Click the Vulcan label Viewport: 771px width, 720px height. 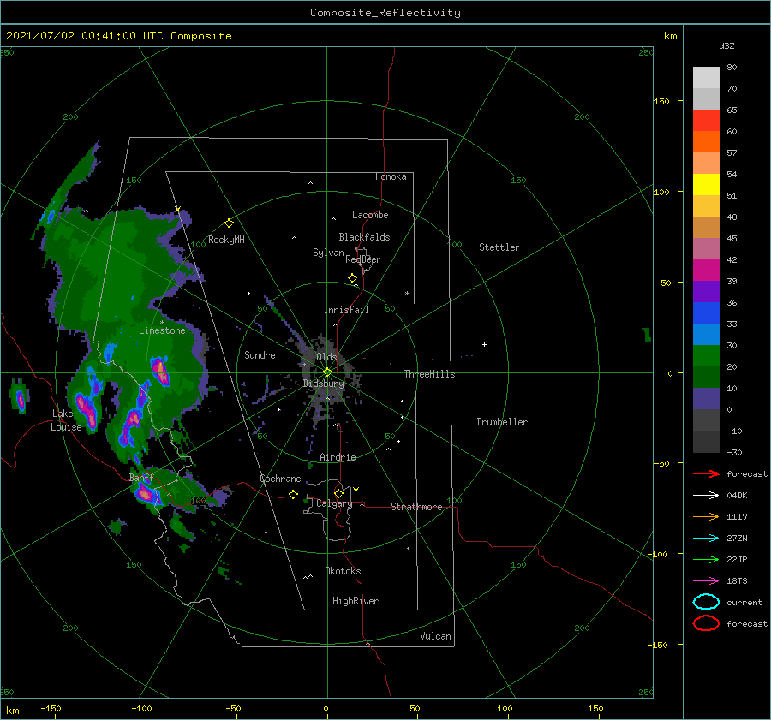pyautogui.click(x=435, y=636)
